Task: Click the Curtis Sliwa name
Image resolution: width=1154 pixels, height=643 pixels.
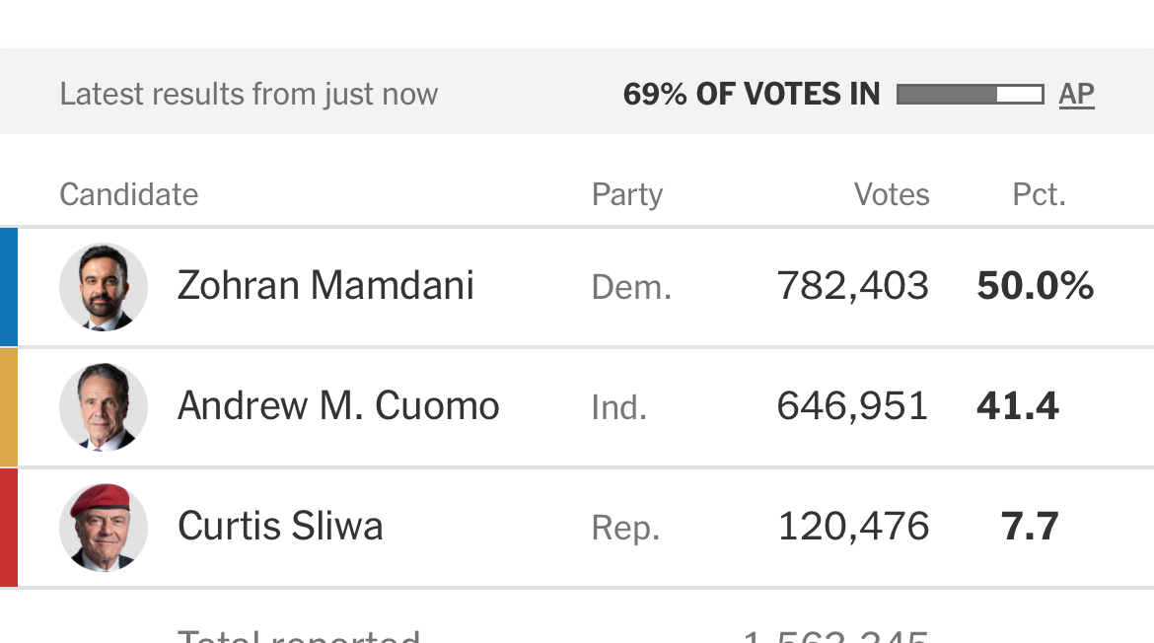Action: click(280, 527)
